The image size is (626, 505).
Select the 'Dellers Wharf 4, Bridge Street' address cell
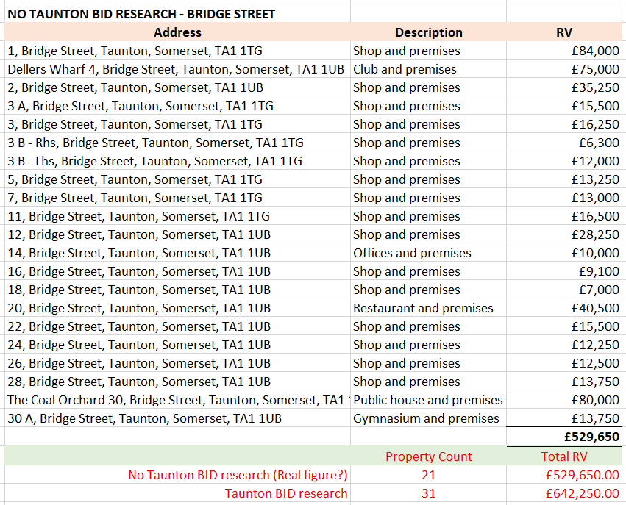178,69
